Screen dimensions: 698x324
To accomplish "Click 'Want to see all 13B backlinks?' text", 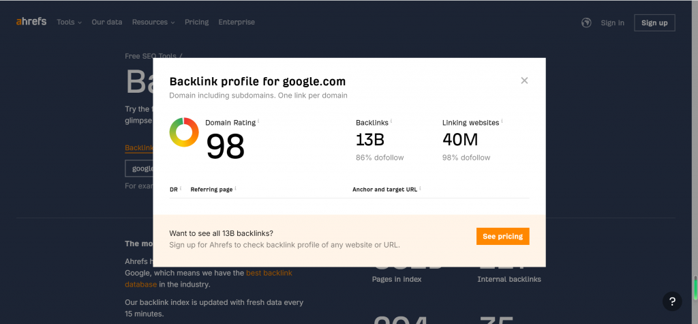I will pos(222,233).
